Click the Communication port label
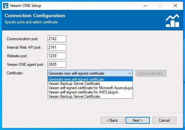 pyautogui.click(x=22, y=39)
